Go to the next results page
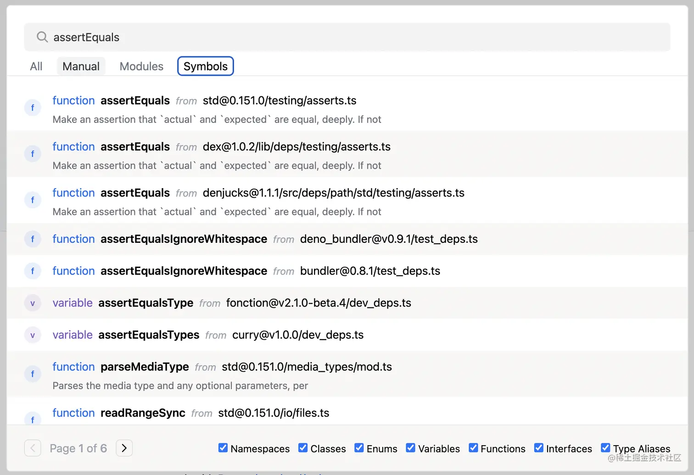Image resolution: width=694 pixels, height=475 pixels. coord(124,448)
